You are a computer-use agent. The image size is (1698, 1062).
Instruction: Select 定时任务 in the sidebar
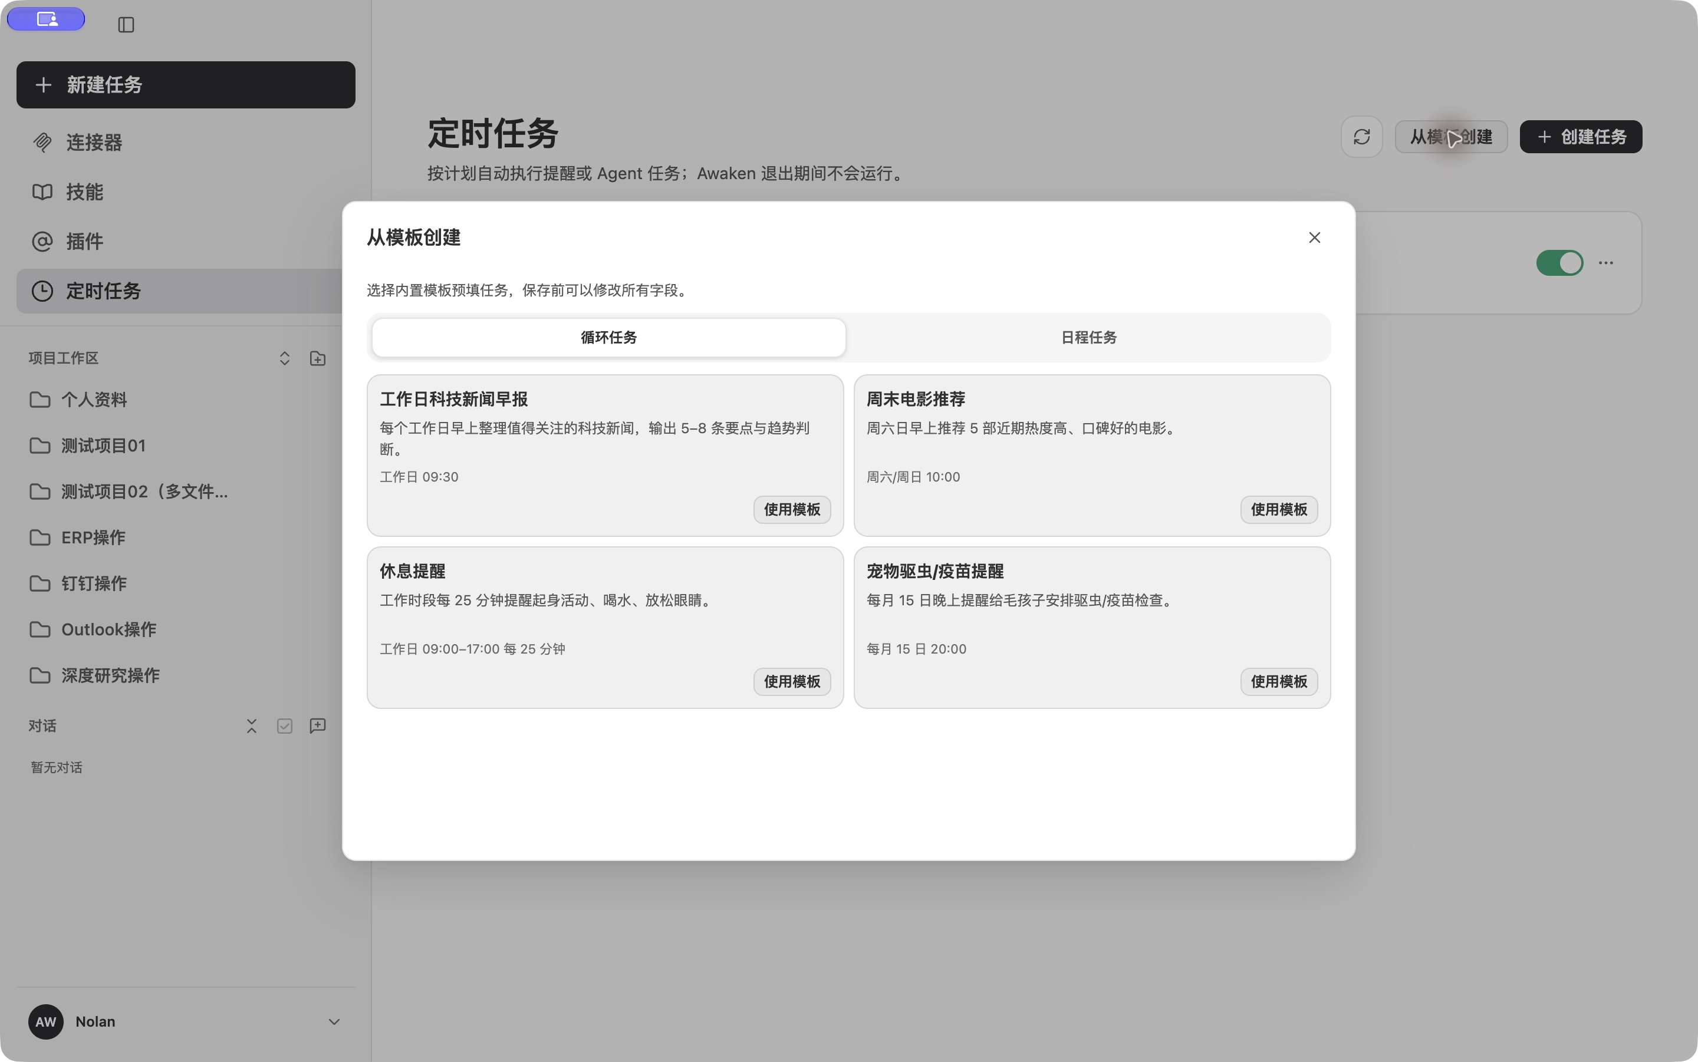(x=180, y=291)
